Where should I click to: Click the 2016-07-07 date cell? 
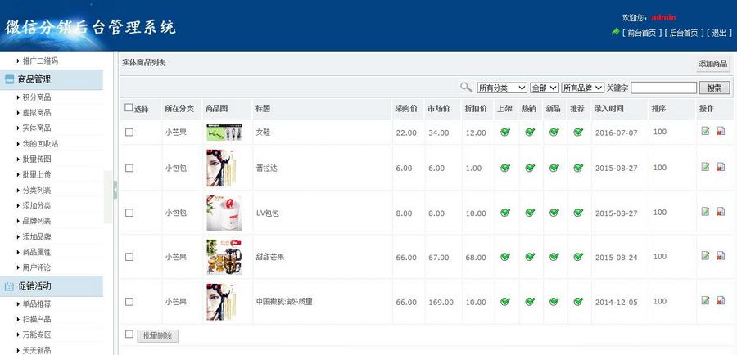click(x=616, y=133)
